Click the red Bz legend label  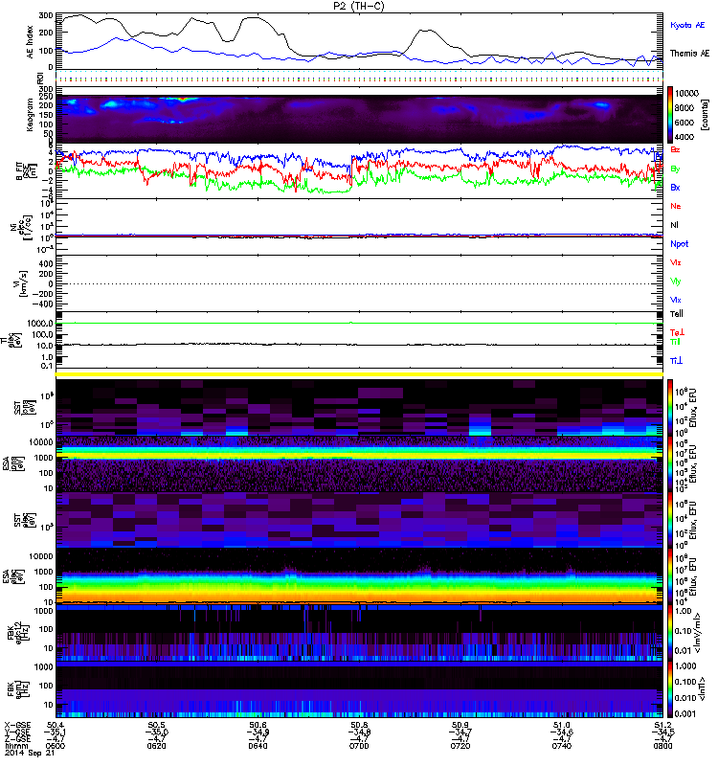675,149
